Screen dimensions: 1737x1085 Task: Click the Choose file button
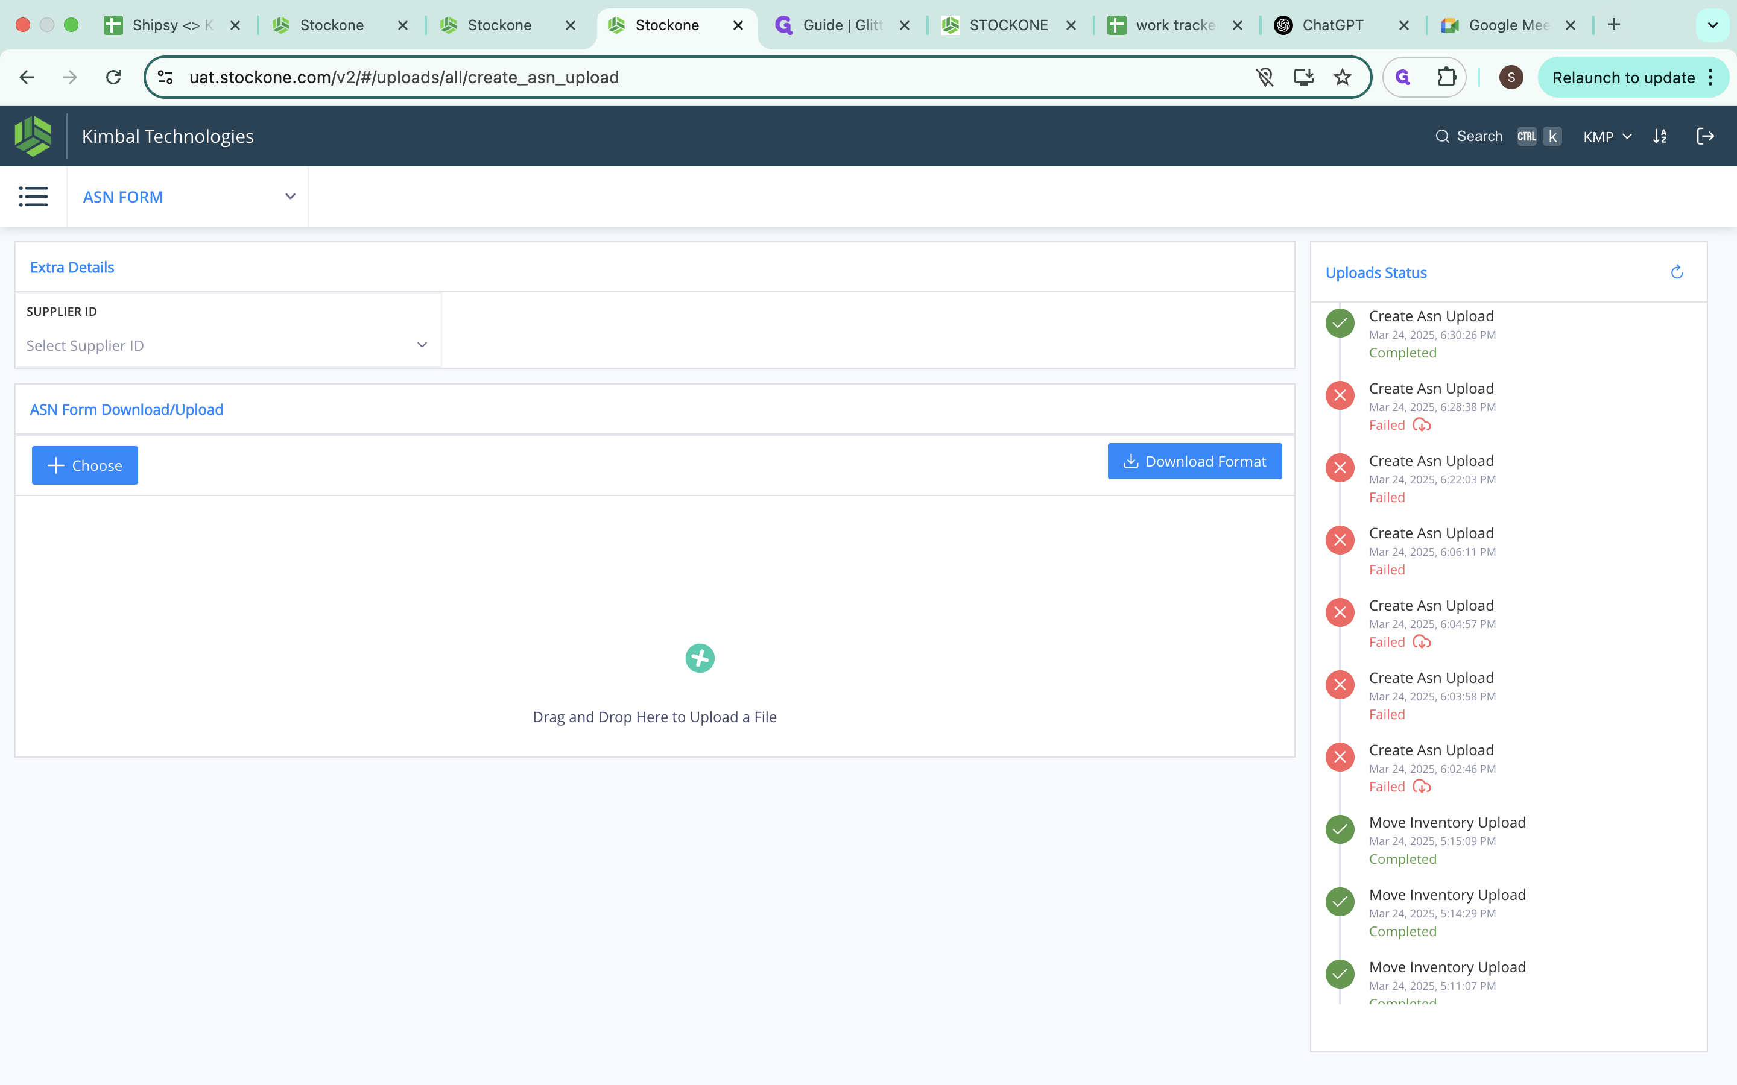point(84,465)
